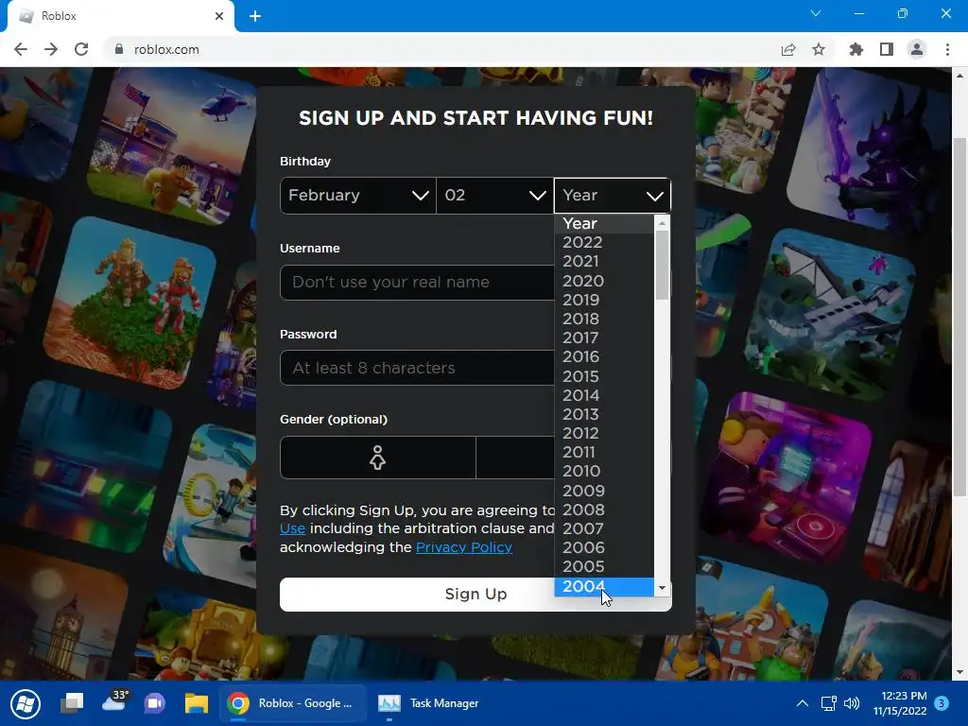Screen dimensions: 968x726
Task: Select 2012 in year list
Action: point(604,433)
